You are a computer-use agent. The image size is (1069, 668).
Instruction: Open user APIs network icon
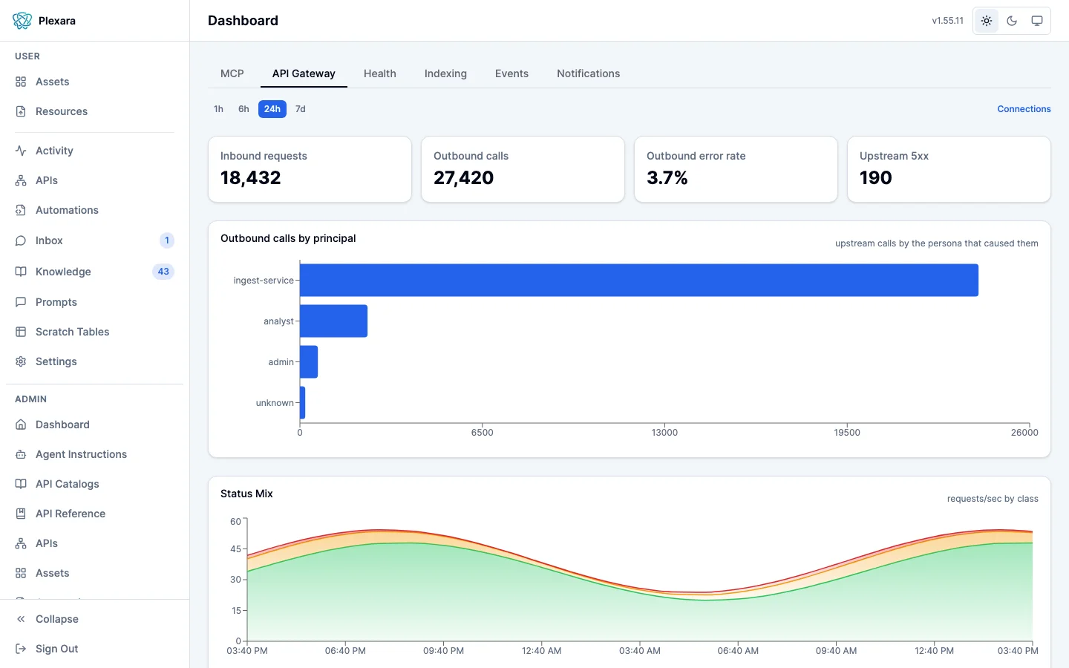pyautogui.click(x=21, y=180)
